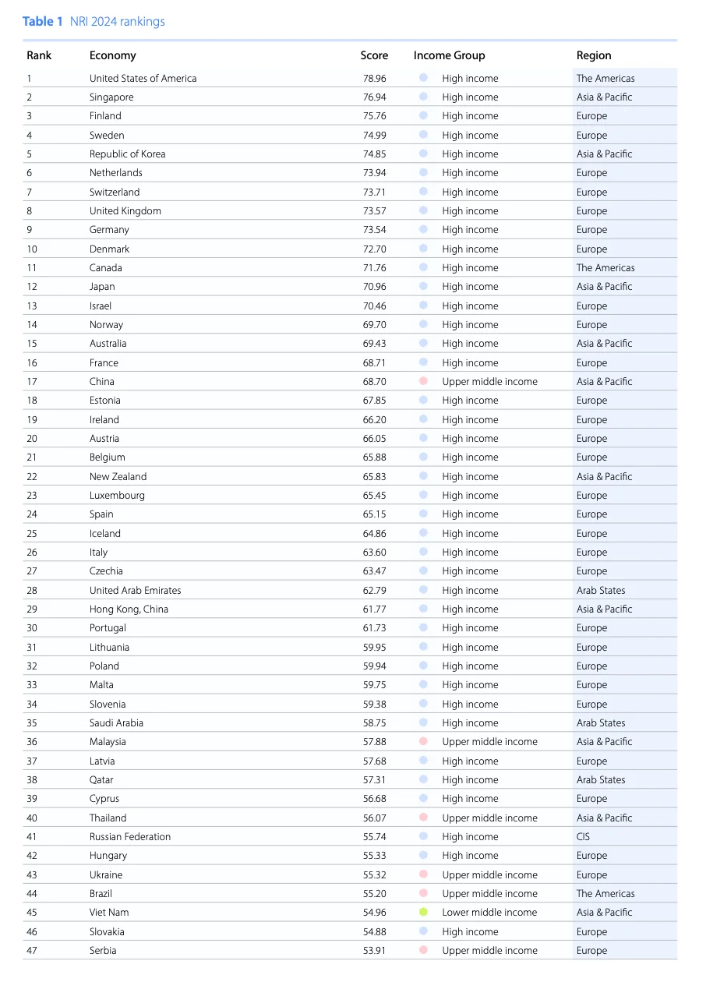
Task: Click the pink income dot in Serbia's row
Action: [423, 950]
